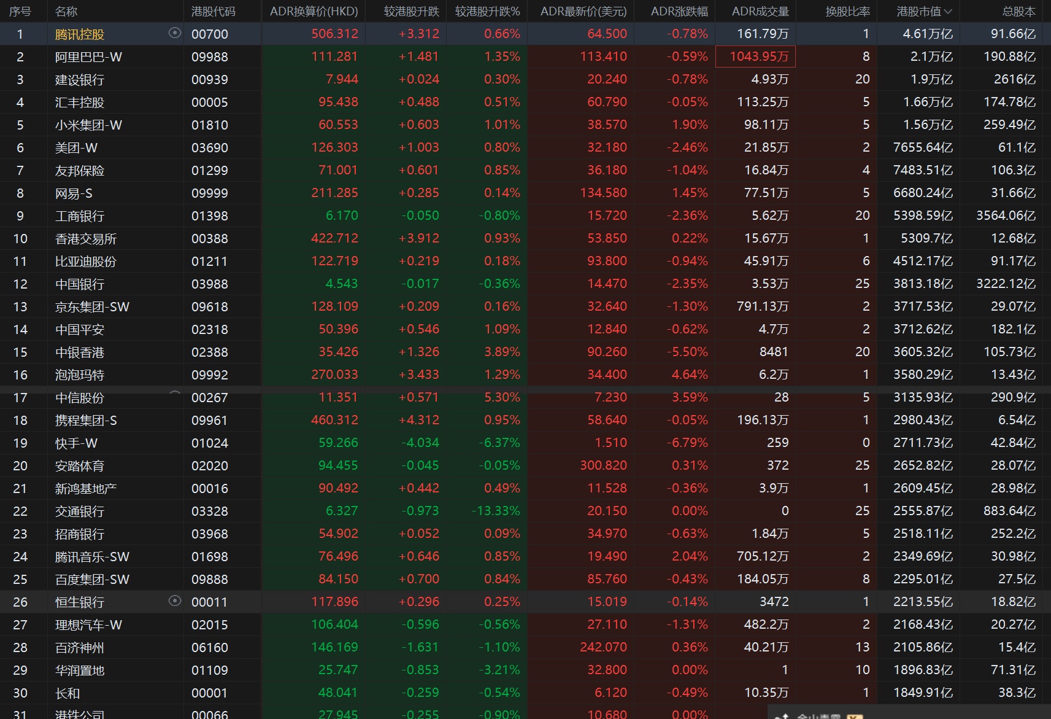Click the circle icon beside 恒生银行

[x=175, y=601]
